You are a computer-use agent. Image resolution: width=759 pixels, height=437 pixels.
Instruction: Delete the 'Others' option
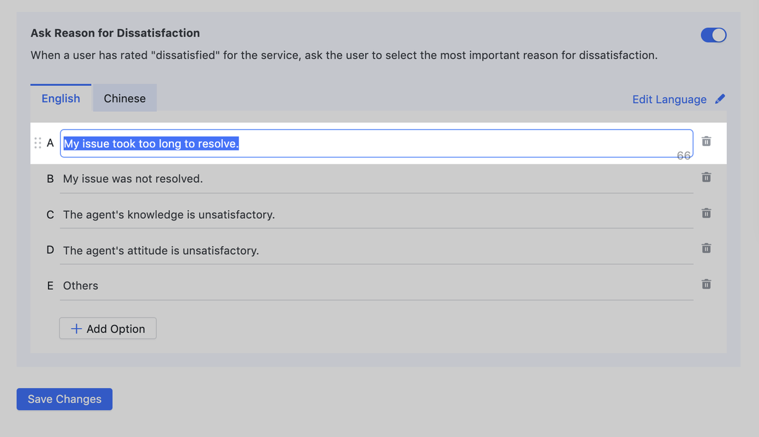click(x=707, y=285)
